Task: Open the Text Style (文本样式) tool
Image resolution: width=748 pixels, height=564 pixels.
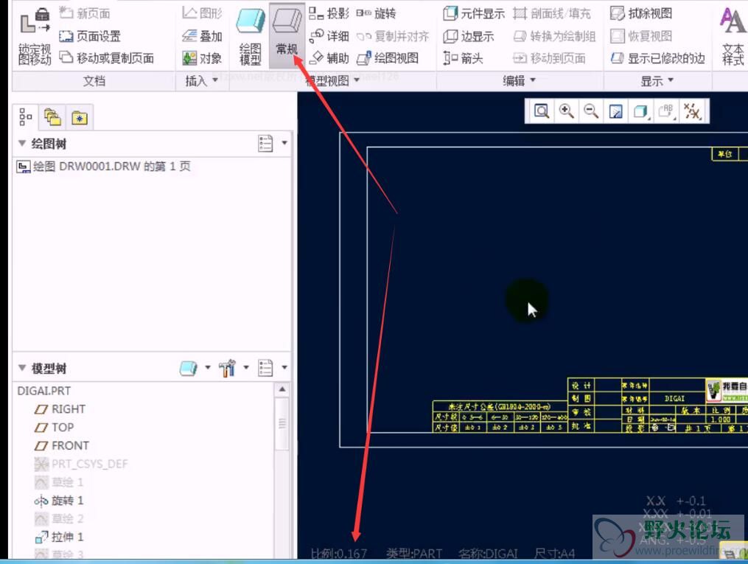Action: point(733,37)
